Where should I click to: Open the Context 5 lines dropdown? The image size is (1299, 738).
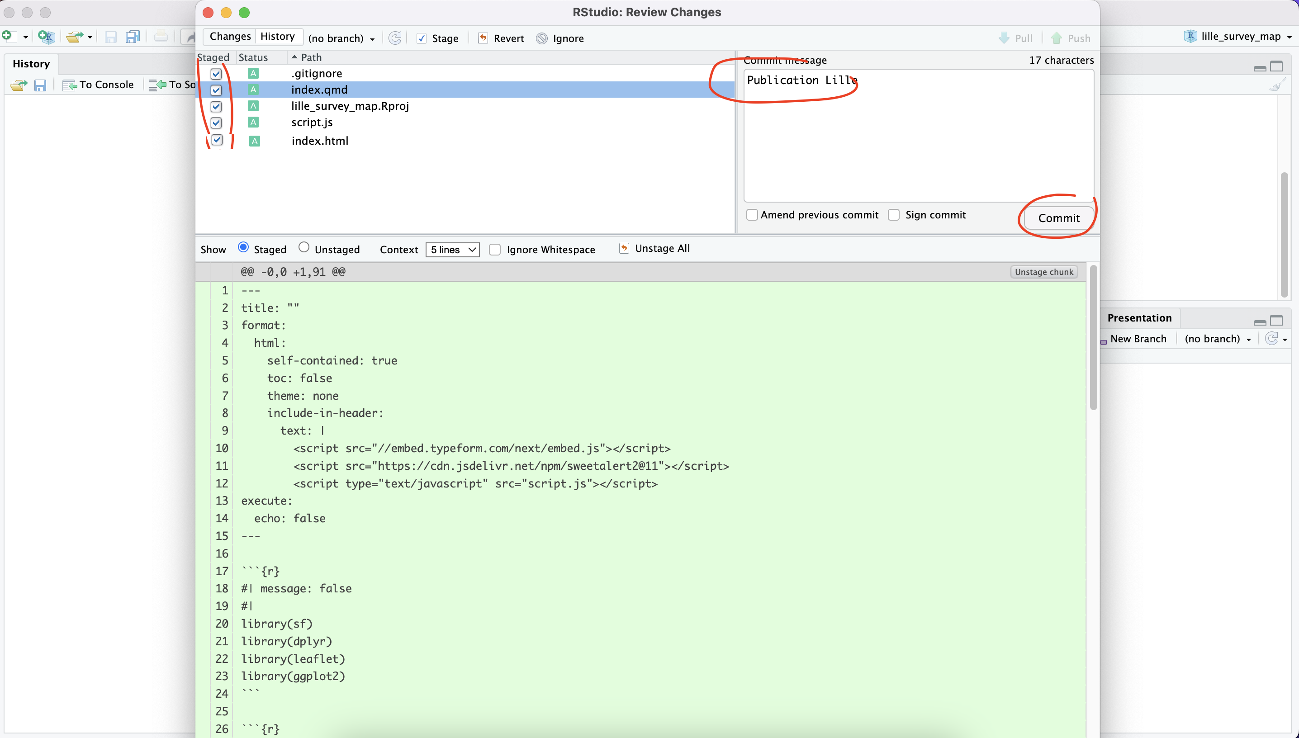453,249
